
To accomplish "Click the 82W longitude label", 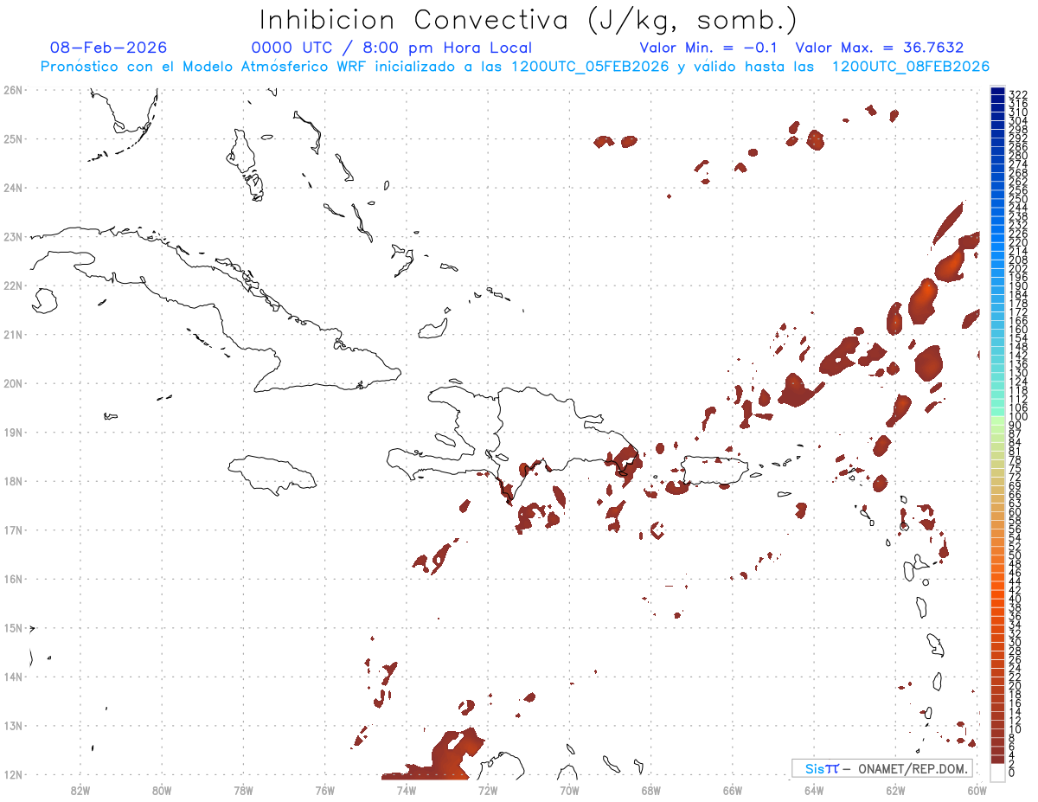I will coord(80,790).
